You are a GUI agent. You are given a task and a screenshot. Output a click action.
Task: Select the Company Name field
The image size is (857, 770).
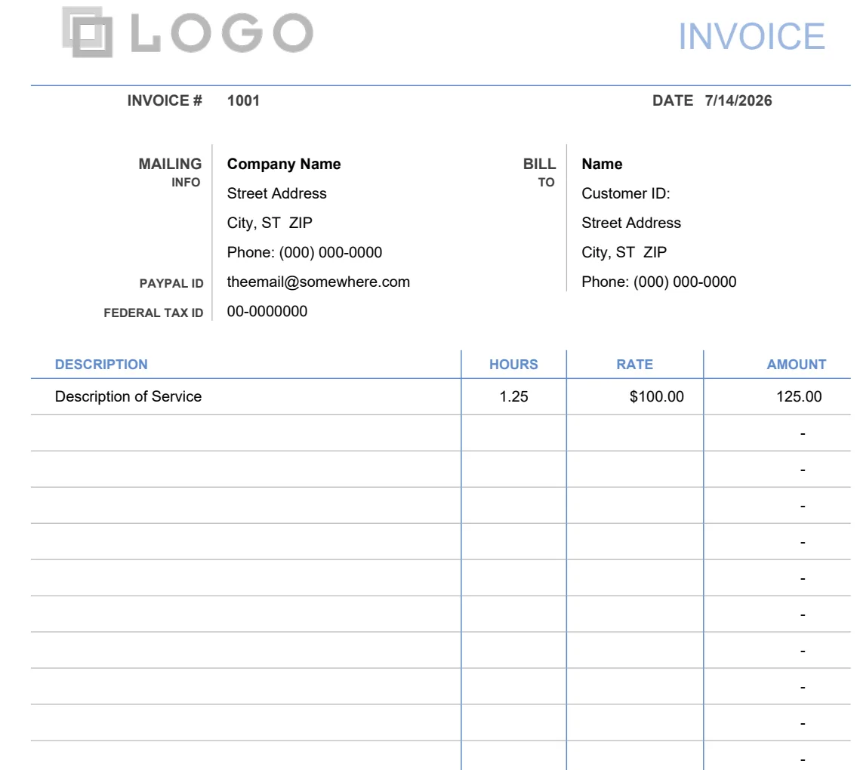[284, 164]
